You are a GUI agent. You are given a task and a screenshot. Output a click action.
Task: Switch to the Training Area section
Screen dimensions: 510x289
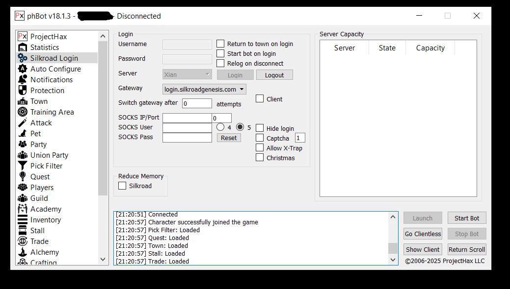click(52, 112)
